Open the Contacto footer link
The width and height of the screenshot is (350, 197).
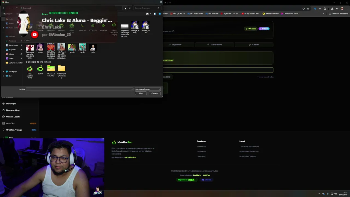(x=201, y=157)
